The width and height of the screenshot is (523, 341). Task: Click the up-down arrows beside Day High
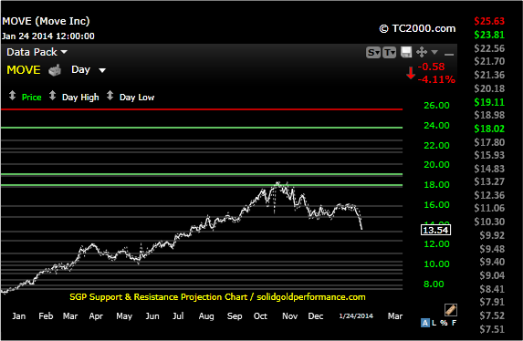(52, 96)
